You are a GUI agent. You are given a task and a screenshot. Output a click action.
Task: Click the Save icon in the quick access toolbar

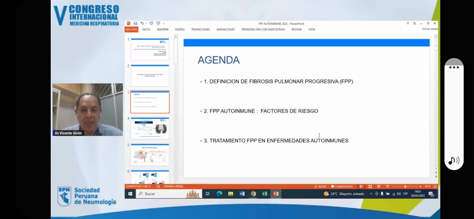tap(136, 23)
